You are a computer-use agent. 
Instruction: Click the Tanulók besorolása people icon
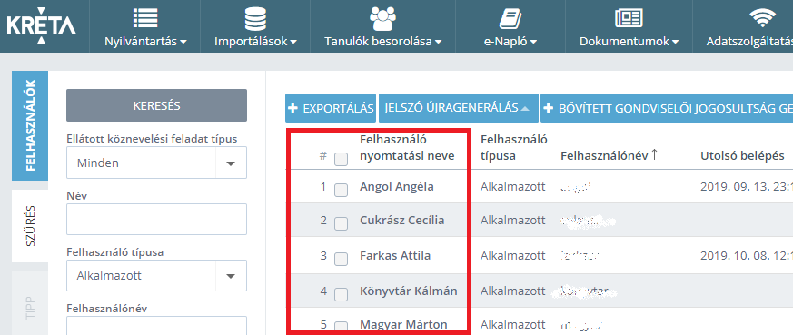coord(382,19)
